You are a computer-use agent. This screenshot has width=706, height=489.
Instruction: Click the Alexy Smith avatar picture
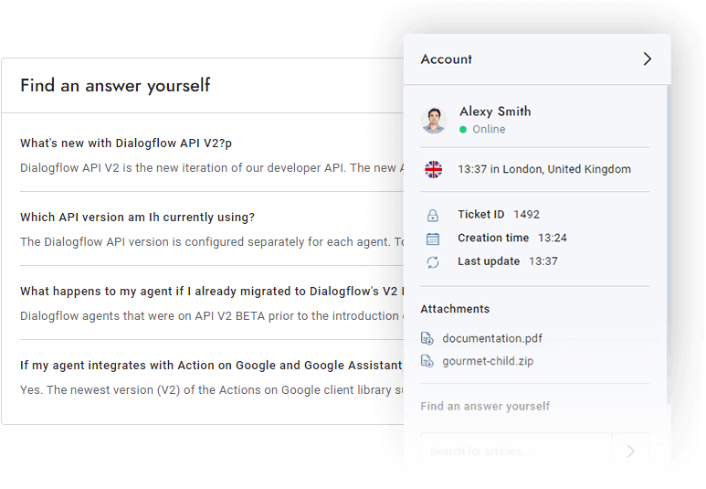tap(434, 121)
